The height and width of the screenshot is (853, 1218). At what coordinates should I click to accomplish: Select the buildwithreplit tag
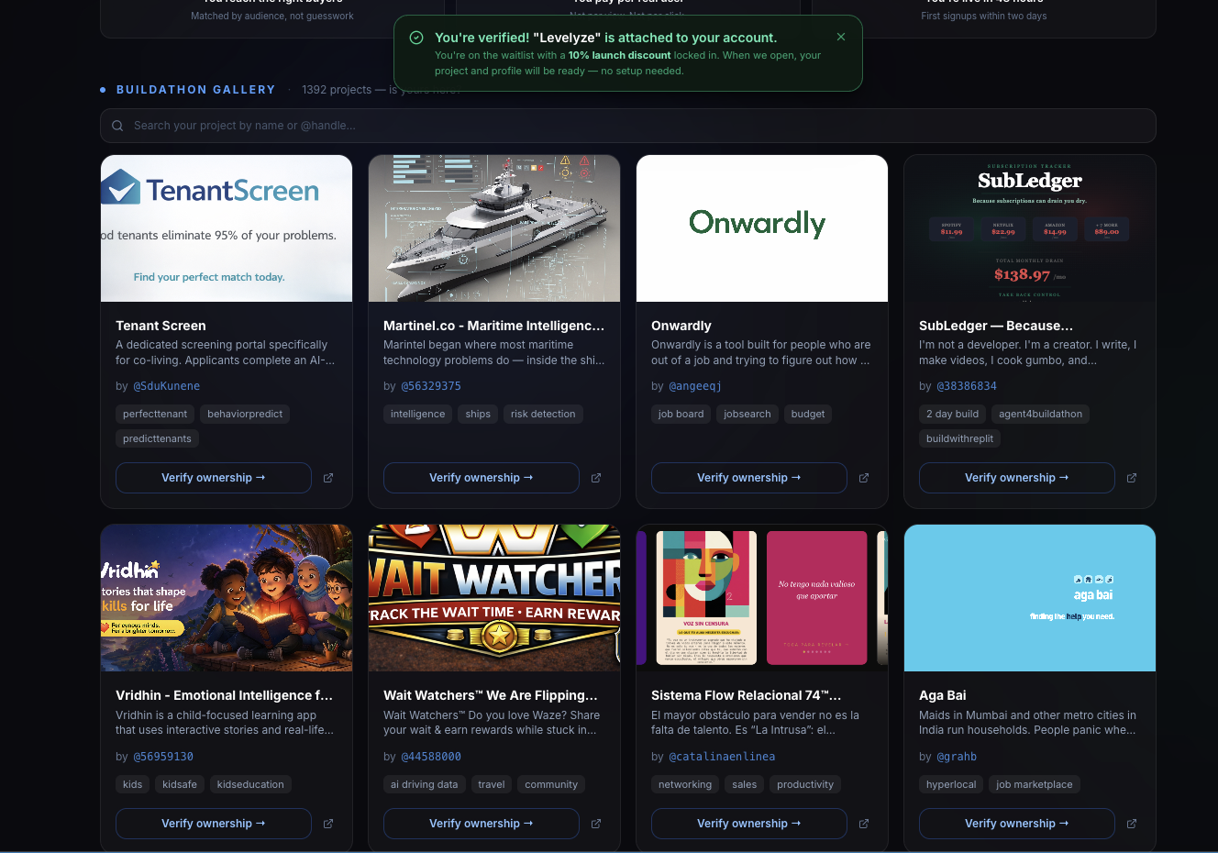pos(959,438)
